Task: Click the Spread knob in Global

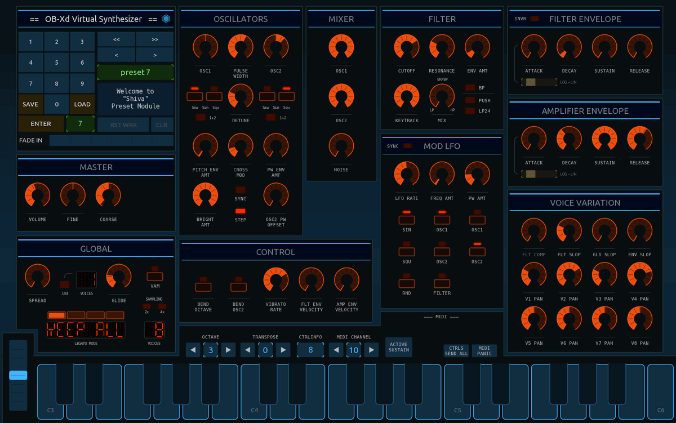Action: 37,277
